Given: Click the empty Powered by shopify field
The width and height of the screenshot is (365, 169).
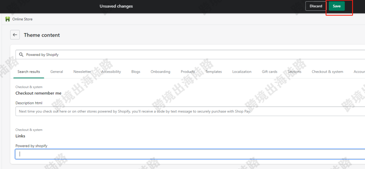Looking at the screenshot, I should pyautogui.click(x=190, y=154).
